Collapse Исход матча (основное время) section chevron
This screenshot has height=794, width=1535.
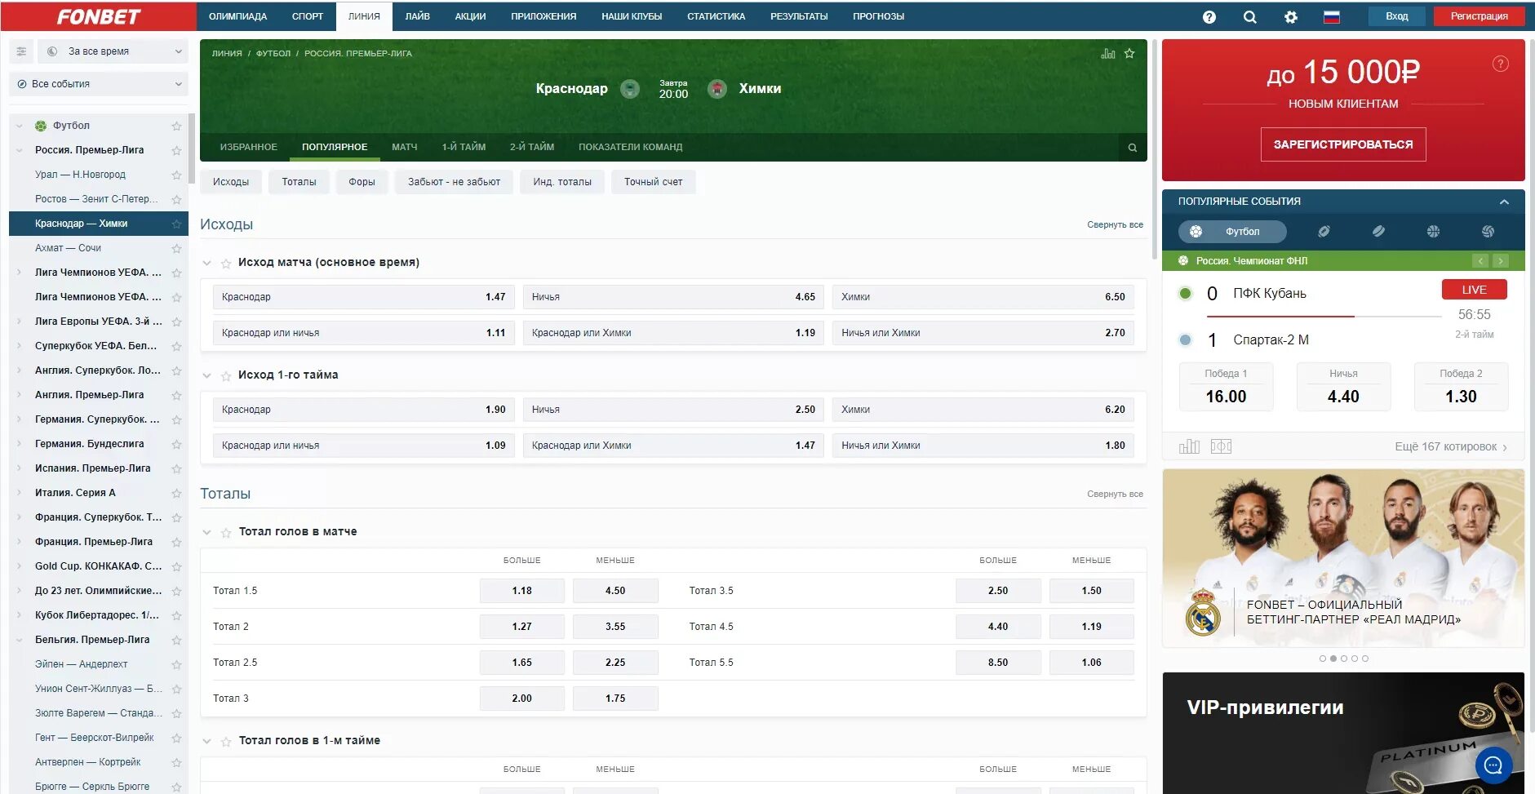click(x=206, y=263)
